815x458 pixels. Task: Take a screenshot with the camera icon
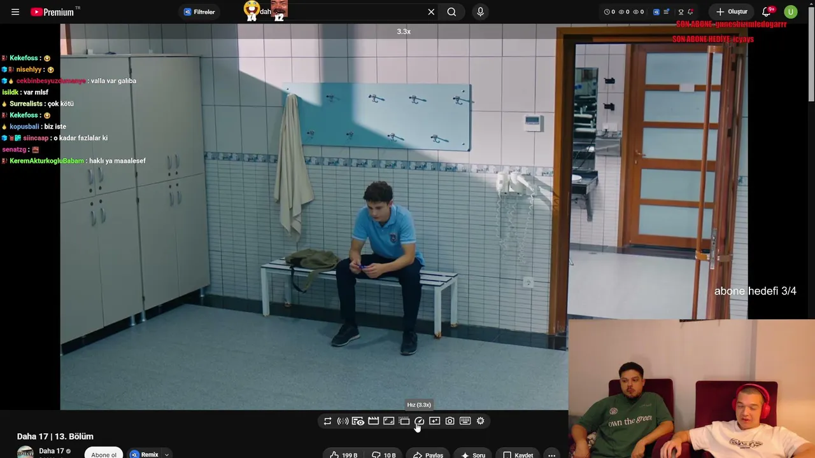(450, 421)
